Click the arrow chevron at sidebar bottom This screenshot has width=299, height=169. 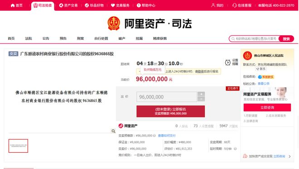click(x=289, y=156)
